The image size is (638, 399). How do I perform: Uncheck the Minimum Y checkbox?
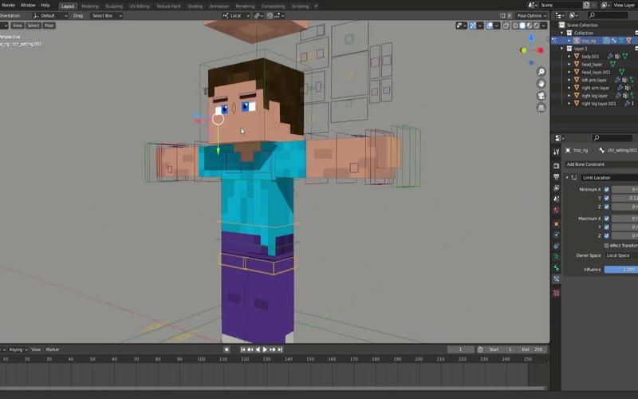(x=607, y=198)
